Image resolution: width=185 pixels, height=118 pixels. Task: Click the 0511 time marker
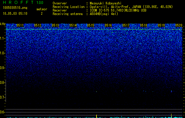click(x=20, y=25)
